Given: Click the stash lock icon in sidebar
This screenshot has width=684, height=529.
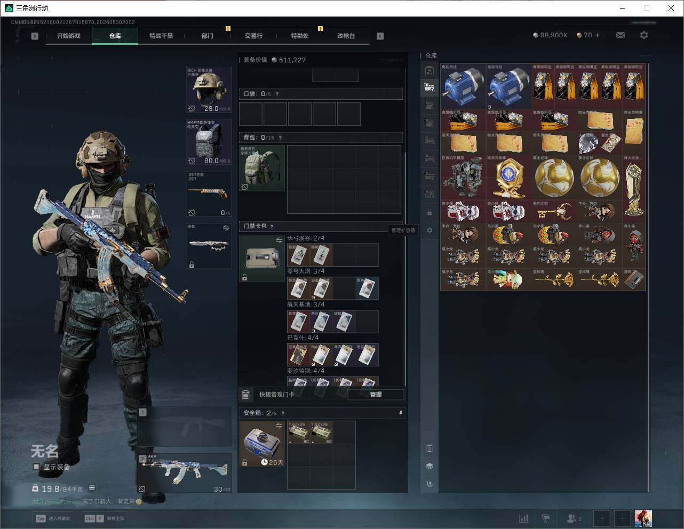Looking at the screenshot, I should click(430, 213).
